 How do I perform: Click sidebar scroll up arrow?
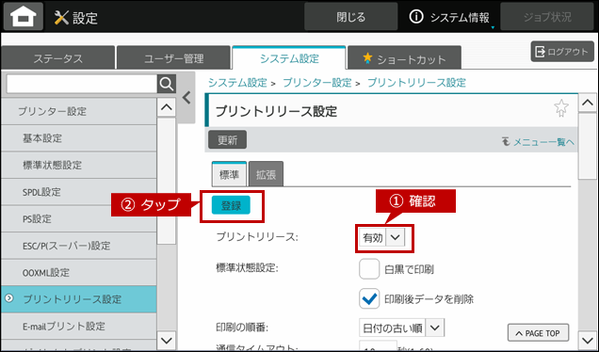[x=167, y=107]
